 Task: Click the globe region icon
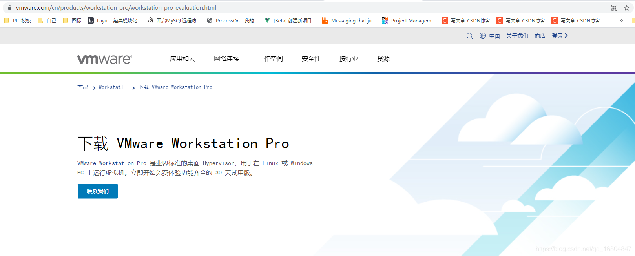(x=483, y=36)
